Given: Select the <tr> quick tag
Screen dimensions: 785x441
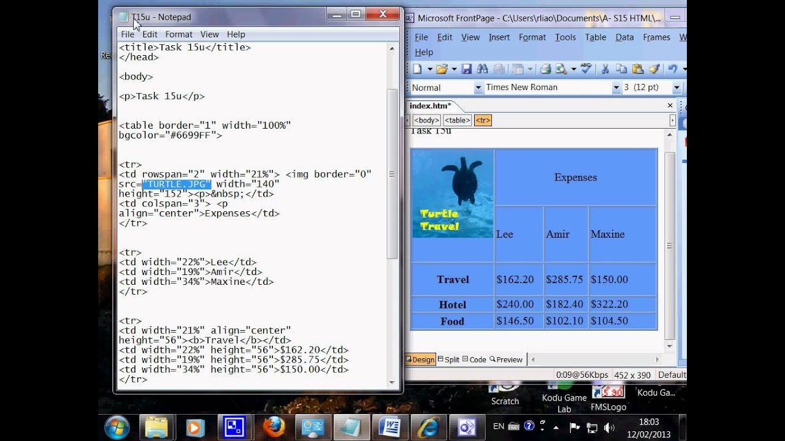Looking at the screenshot, I should [483, 121].
